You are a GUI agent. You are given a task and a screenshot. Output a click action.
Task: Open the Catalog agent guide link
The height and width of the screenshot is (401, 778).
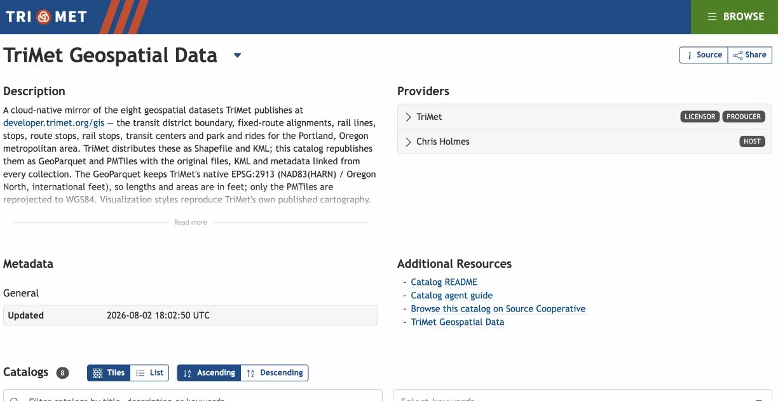tap(451, 296)
